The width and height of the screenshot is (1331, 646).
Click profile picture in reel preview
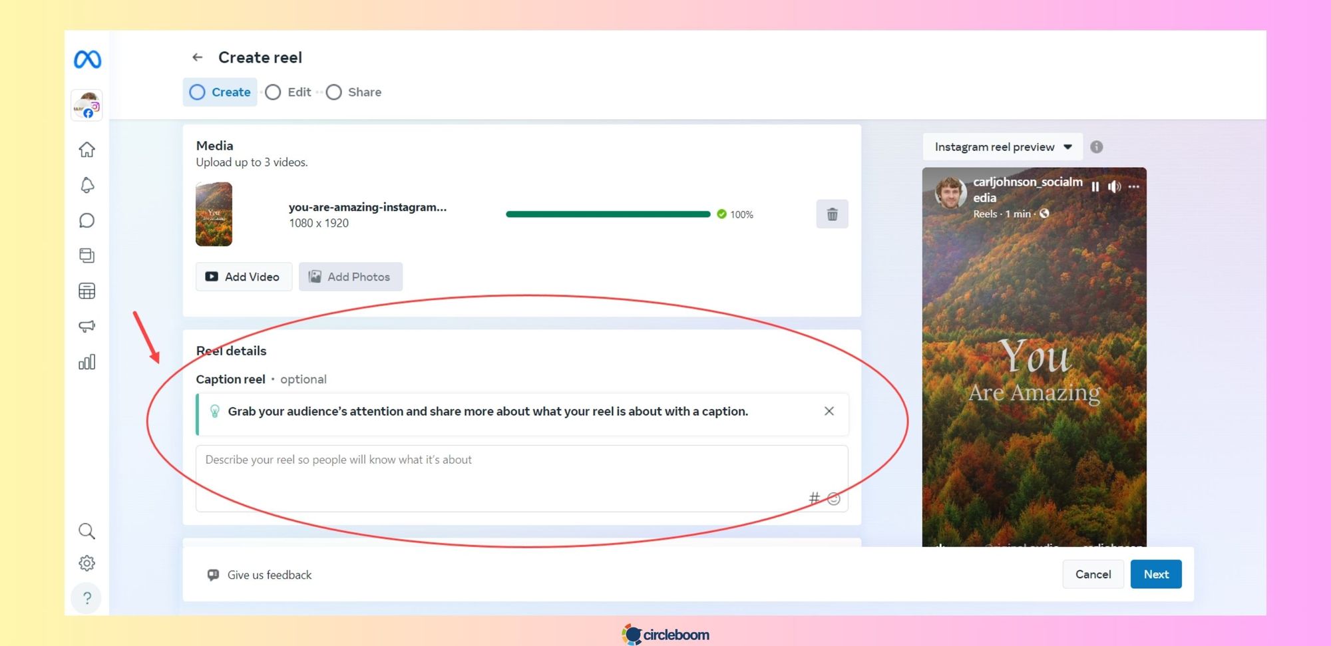(950, 193)
